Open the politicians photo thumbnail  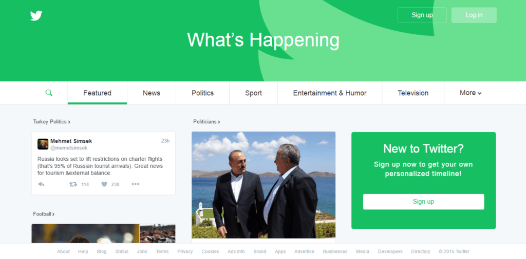click(264, 185)
